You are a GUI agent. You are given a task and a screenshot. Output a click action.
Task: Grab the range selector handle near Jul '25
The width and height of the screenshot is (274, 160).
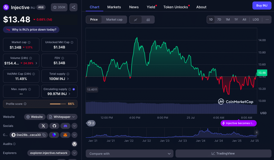point(256,133)
